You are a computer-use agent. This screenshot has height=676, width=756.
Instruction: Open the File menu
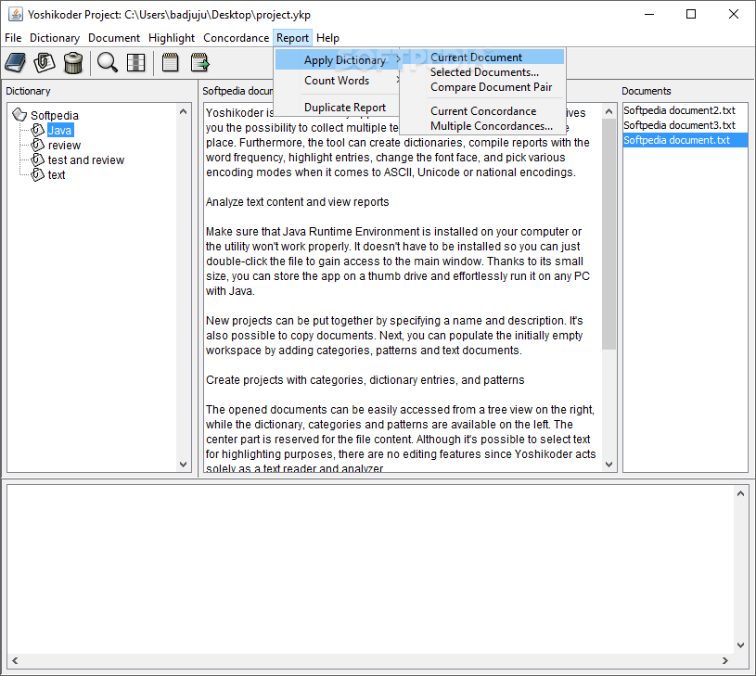point(13,38)
